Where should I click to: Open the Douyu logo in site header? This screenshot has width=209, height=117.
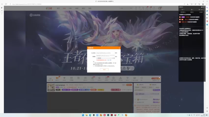(49, 8)
